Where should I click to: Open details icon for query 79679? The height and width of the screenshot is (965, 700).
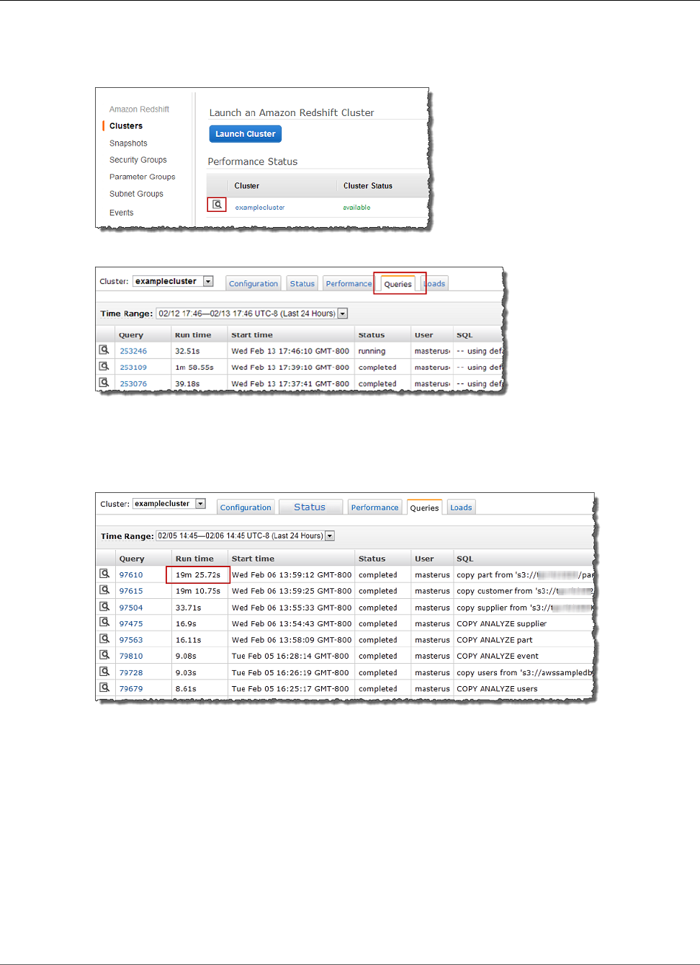[104, 688]
